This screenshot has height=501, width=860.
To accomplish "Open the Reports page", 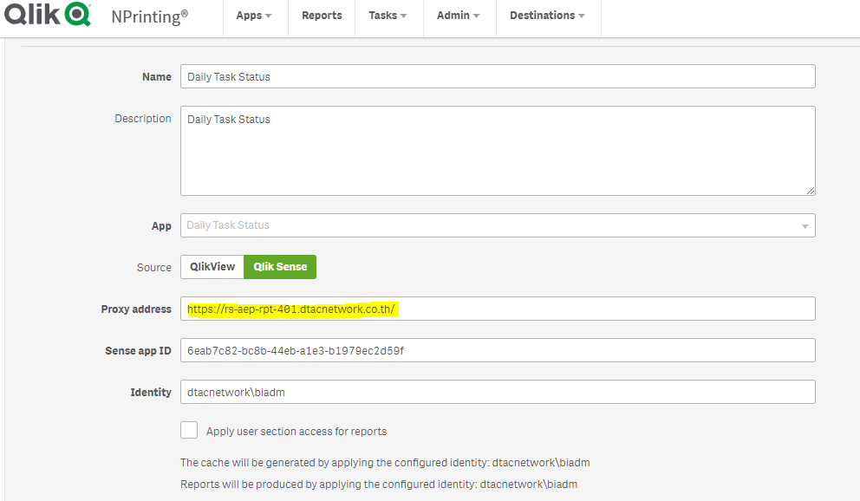I will tap(322, 16).
